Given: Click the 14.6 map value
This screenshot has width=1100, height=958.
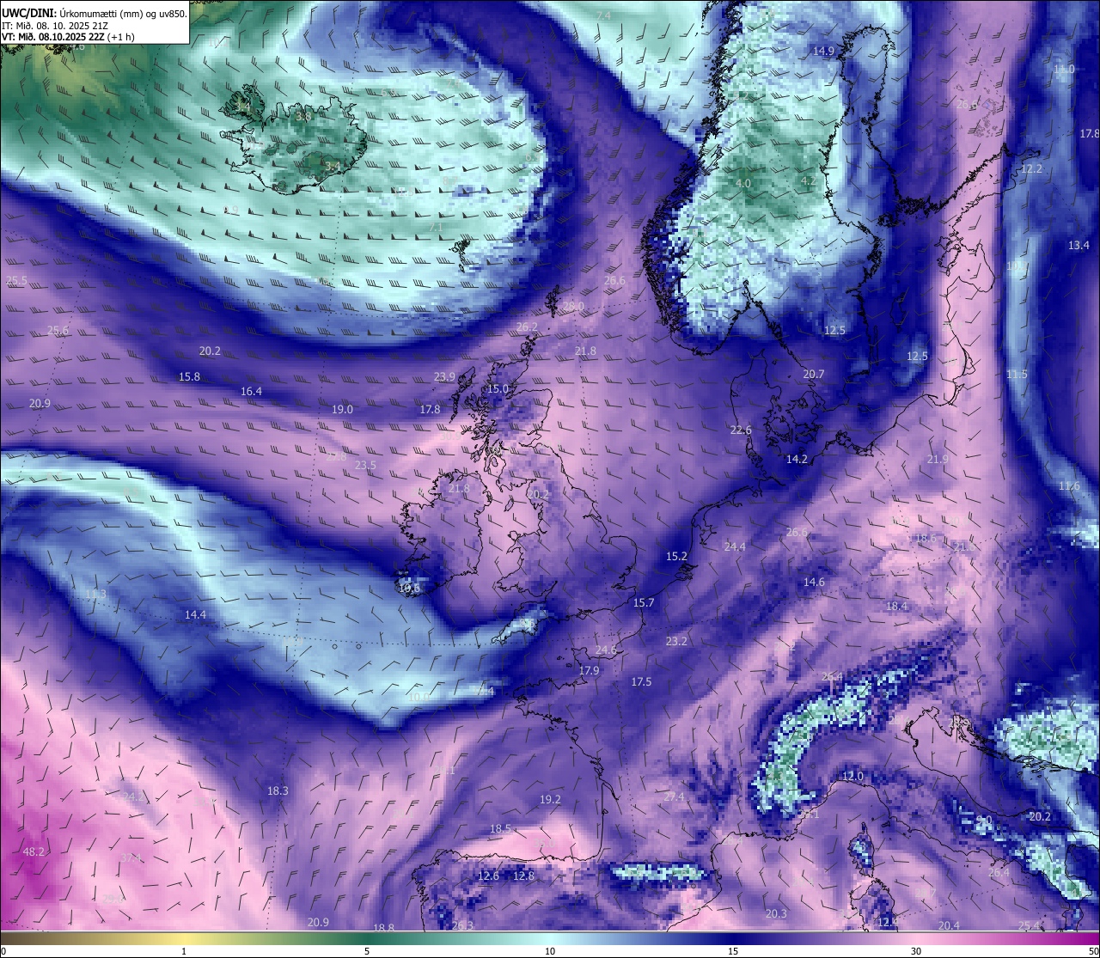Looking at the screenshot, I should [x=814, y=583].
